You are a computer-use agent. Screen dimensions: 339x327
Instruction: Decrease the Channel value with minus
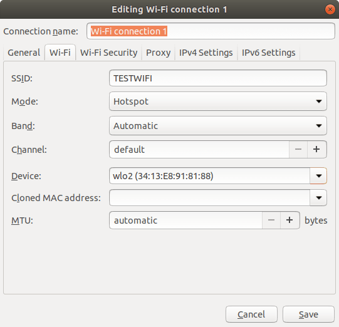click(298, 149)
